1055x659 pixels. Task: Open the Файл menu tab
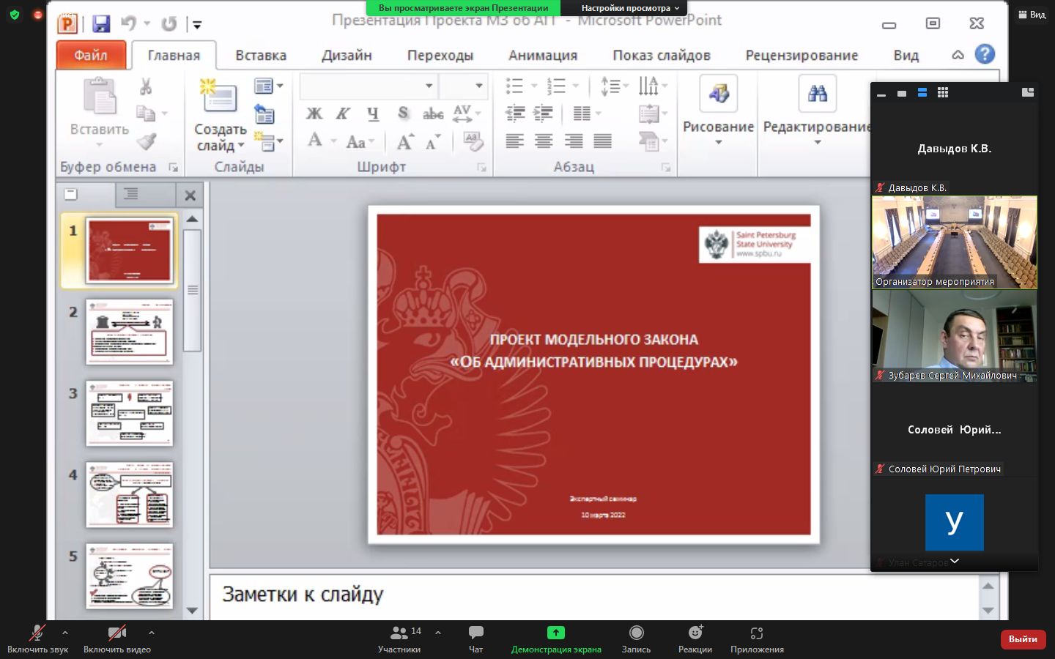coord(91,56)
